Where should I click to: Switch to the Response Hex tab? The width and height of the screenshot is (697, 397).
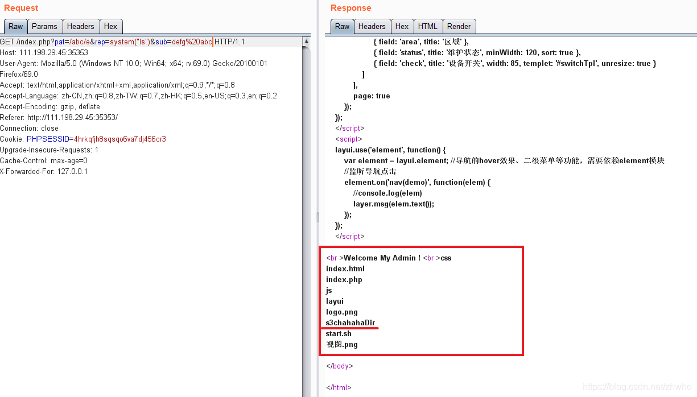point(402,26)
